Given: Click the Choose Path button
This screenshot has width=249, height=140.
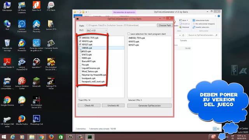Looking at the screenshot, I should coord(165,25).
